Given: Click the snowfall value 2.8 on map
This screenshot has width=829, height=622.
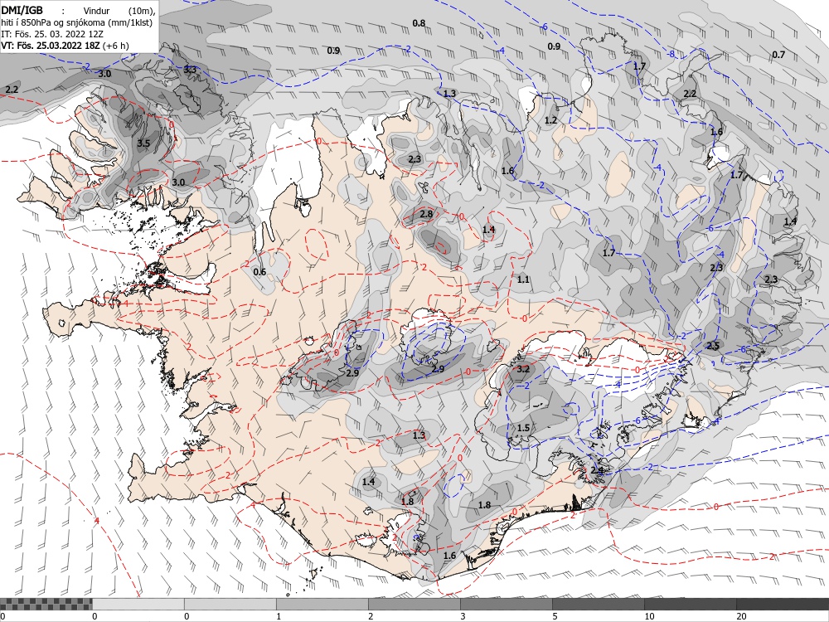Looking at the screenshot, I should [x=426, y=214].
